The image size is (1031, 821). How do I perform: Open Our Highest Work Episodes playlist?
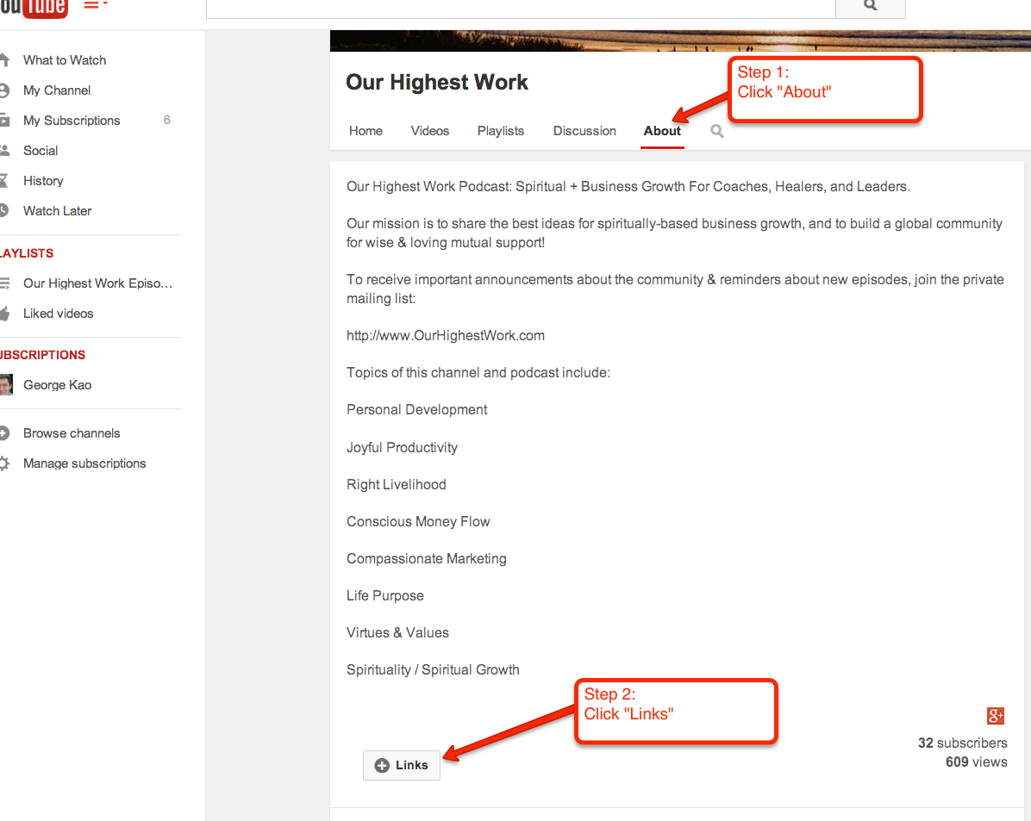point(98,283)
